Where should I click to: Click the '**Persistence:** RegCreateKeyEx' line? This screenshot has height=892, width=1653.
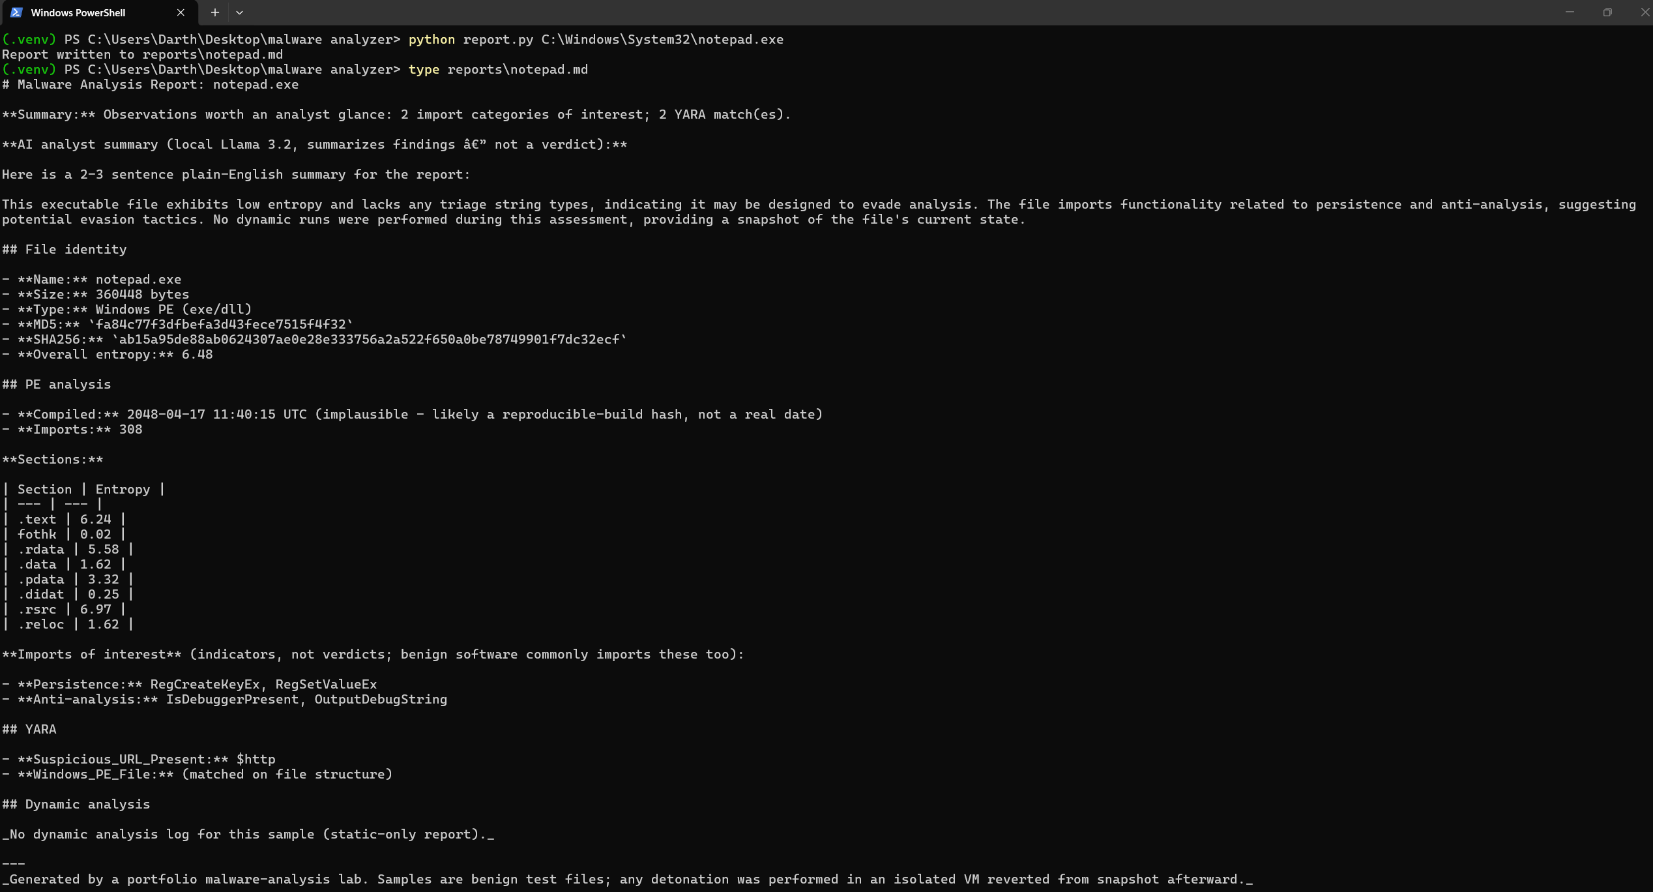(190, 685)
